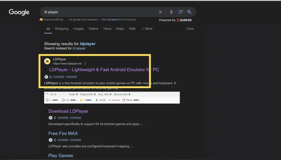Search instead for 'ld player' link
The height and width of the screenshot is (160, 281).
click(79, 48)
